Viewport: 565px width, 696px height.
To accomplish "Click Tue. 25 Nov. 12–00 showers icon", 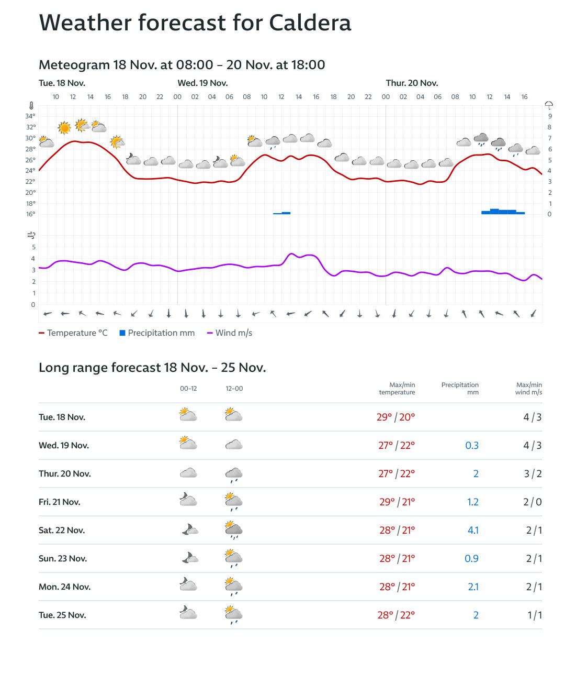I will click(234, 615).
